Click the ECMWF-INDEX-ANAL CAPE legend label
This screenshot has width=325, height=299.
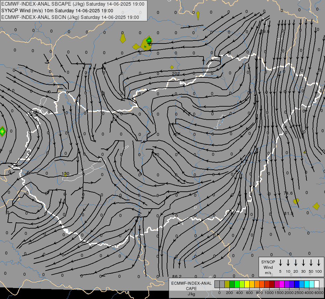tap(191, 286)
